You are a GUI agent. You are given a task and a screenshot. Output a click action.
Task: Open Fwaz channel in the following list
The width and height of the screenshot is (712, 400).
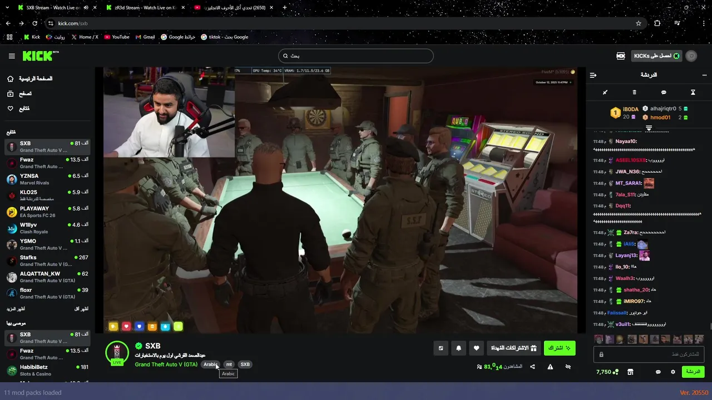[x=47, y=163]
